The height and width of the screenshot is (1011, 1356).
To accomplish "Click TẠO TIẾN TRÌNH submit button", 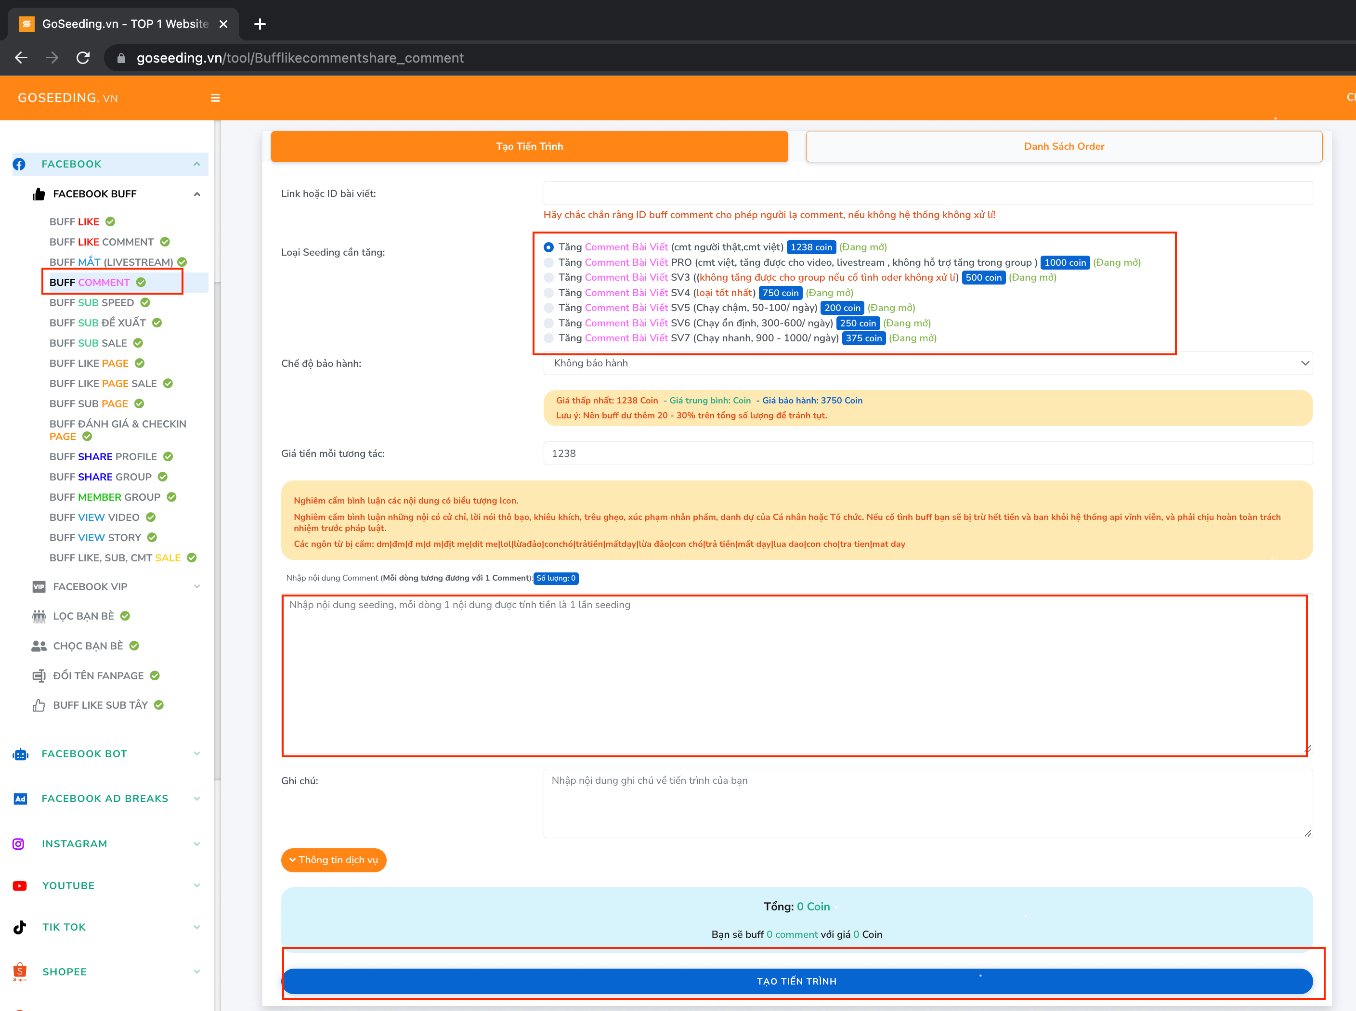I will point(796,980).
